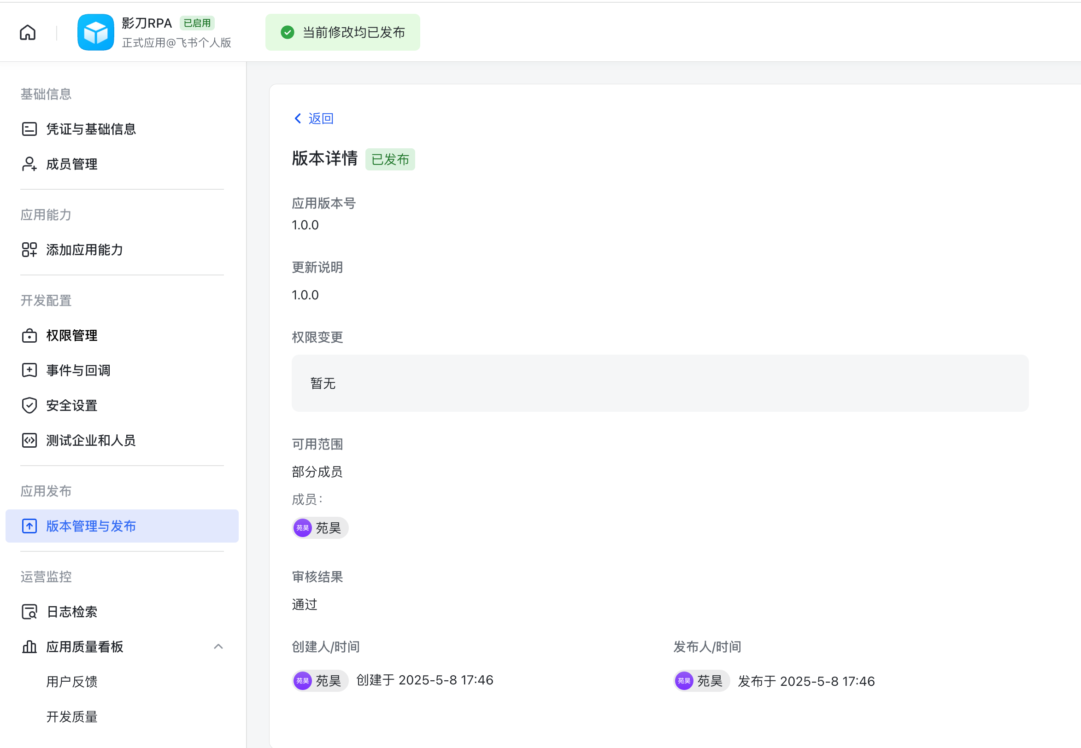Click the 事件与回调 plus-box icon
Viewport: 1081px width, 748px height.
[29, 370]
